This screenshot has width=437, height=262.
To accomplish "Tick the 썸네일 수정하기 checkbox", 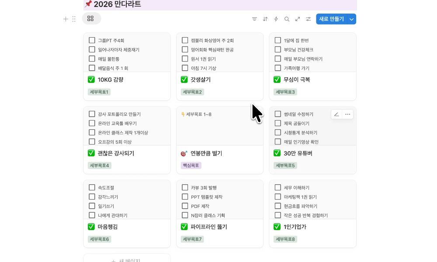I will [x=277, y=114].
